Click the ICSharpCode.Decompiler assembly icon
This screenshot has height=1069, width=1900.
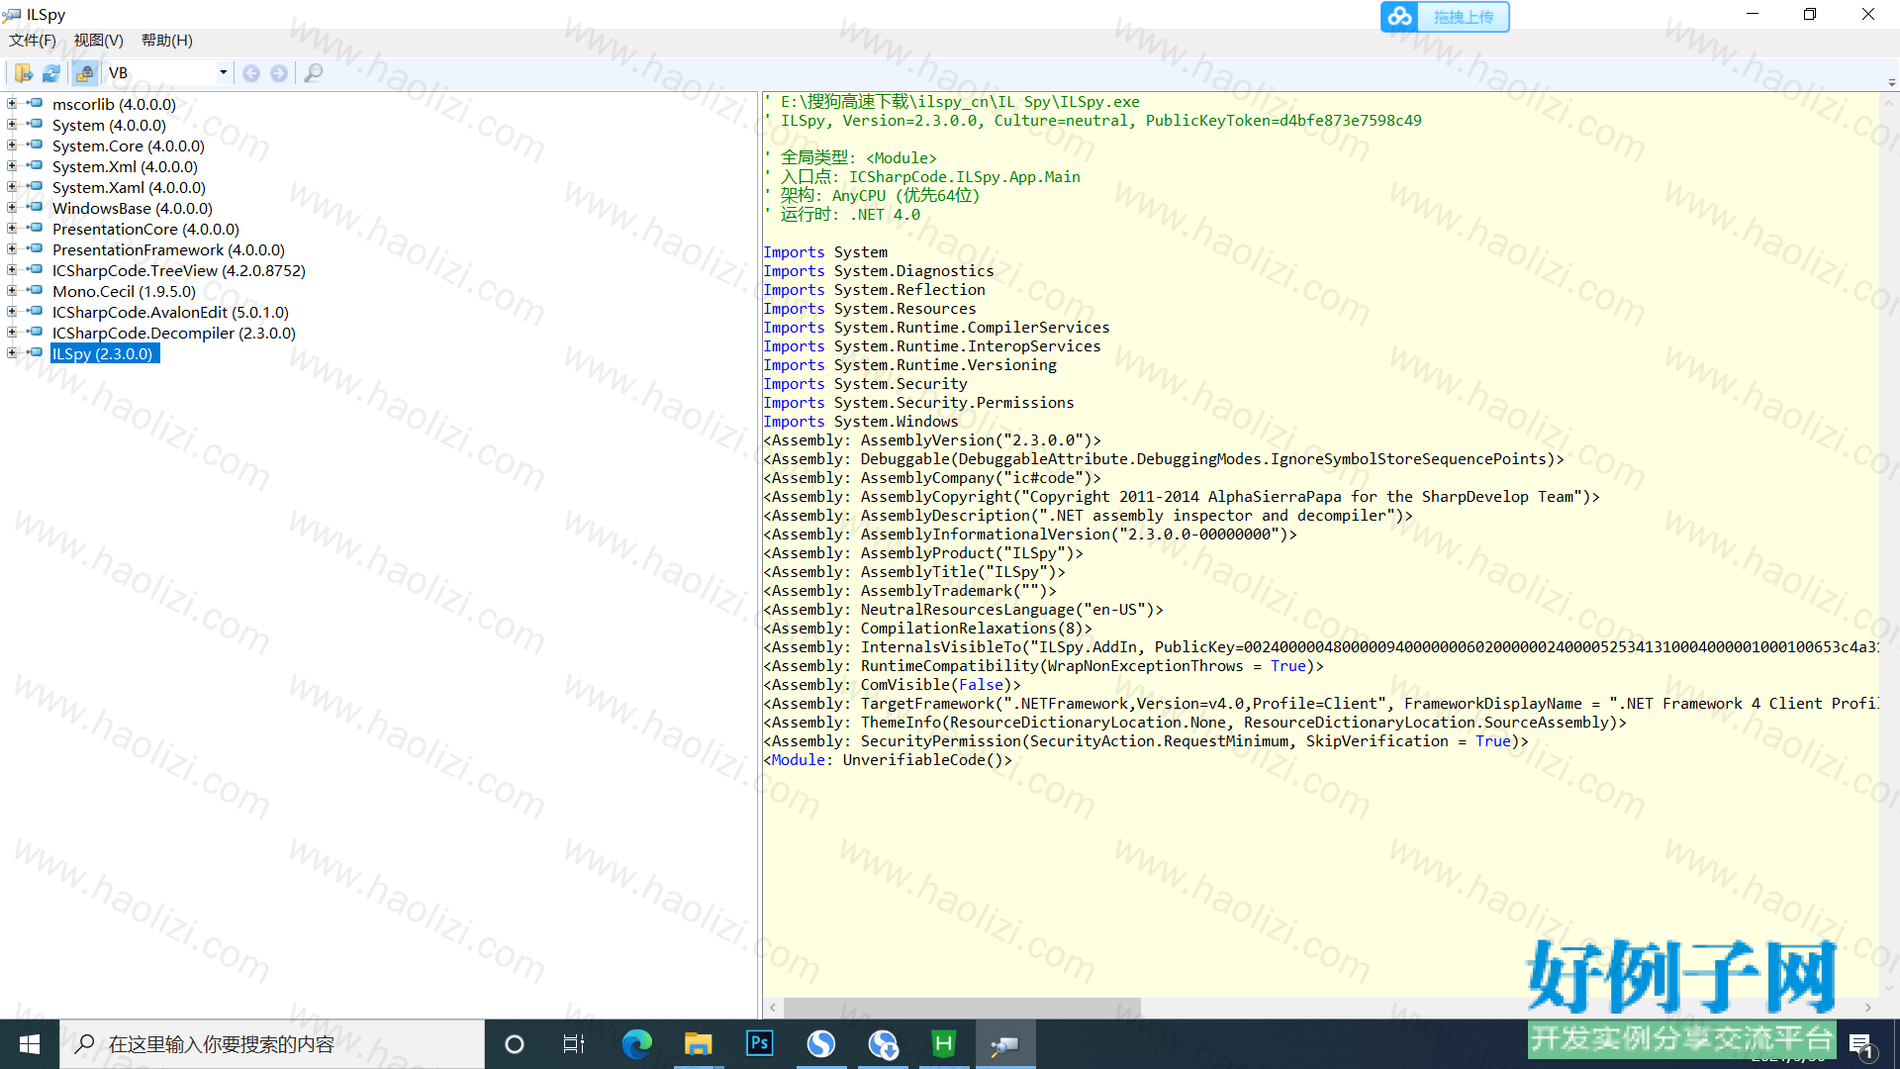[x=35, y=332]
